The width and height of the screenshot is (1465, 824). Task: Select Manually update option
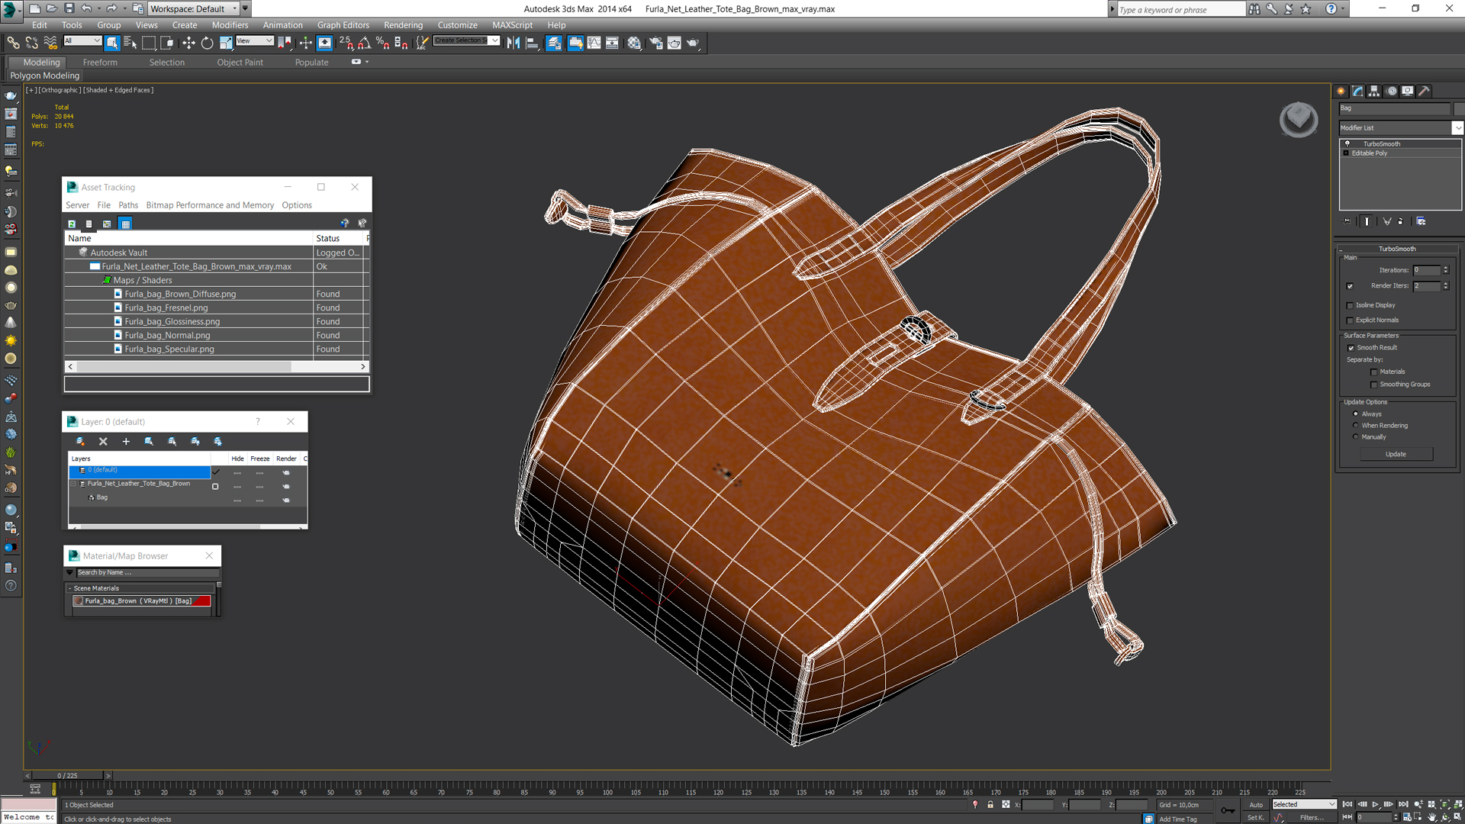point(1356,437)
